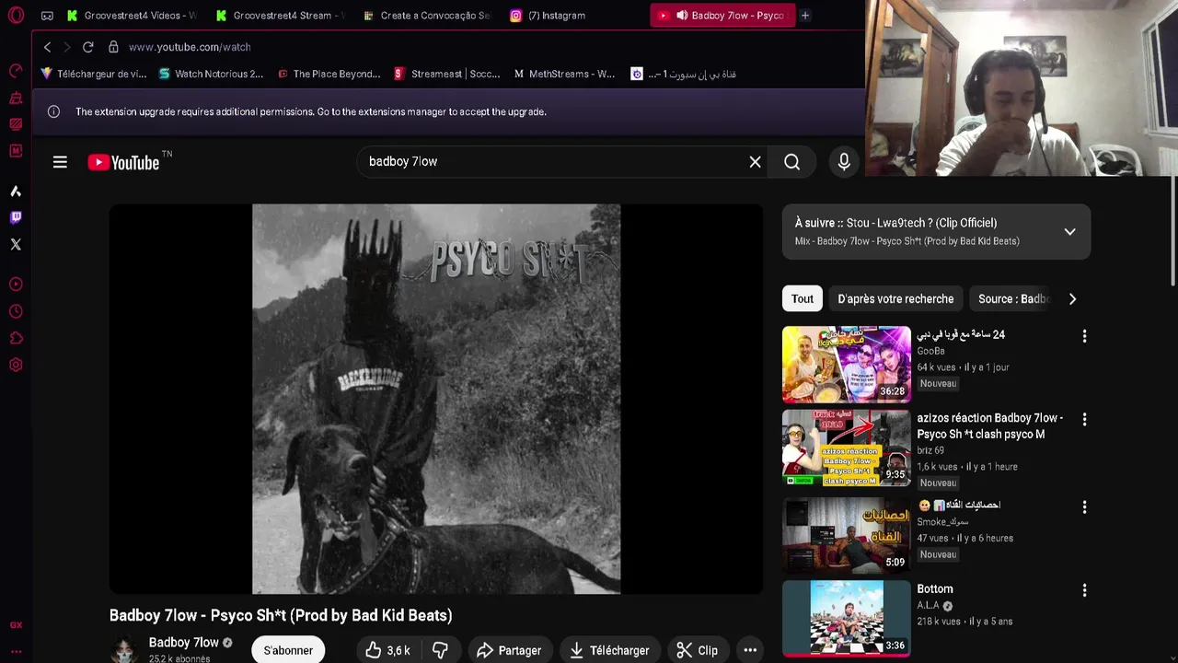Screen dimensions: 1178x663
Task: Switch to Create a Convocação tab
Action: [428, 16]
